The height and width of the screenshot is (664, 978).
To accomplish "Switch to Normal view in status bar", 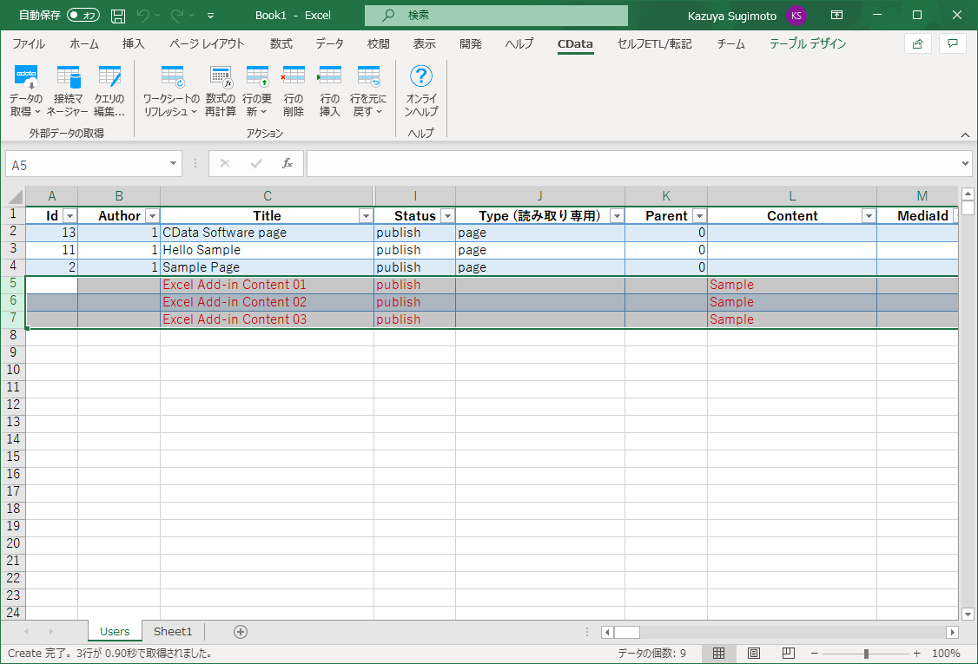I will [x=718, y=654].
